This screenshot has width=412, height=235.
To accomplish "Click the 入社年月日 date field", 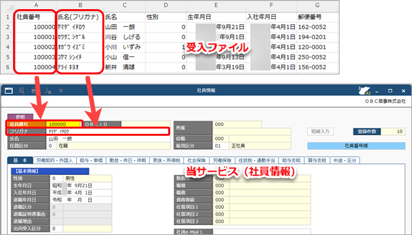I will (81, 193).
